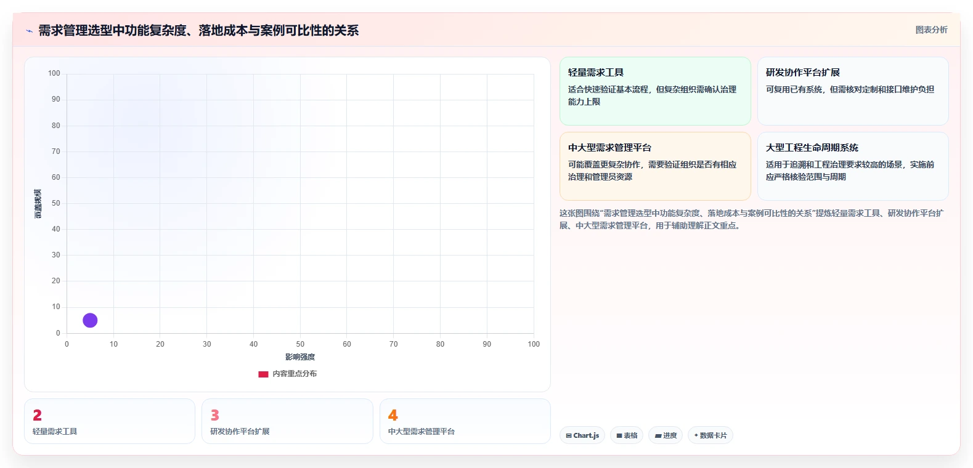The width and height of the screenshot is (973, 468).
Task: Open the 研发协作平台扩展 card
Action: (x=853, y=91)
